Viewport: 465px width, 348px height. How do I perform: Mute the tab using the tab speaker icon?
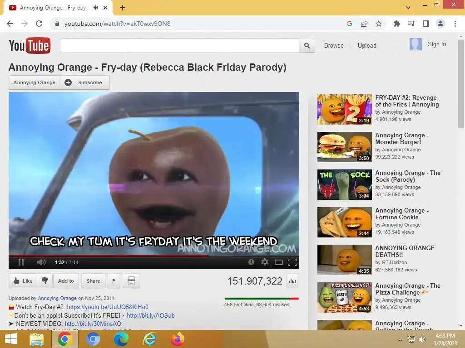tap(95, 8)
